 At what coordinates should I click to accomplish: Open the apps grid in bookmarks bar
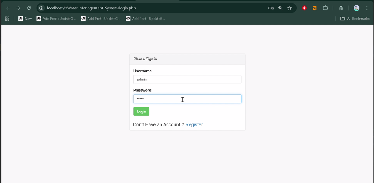(x=7, y=19)
